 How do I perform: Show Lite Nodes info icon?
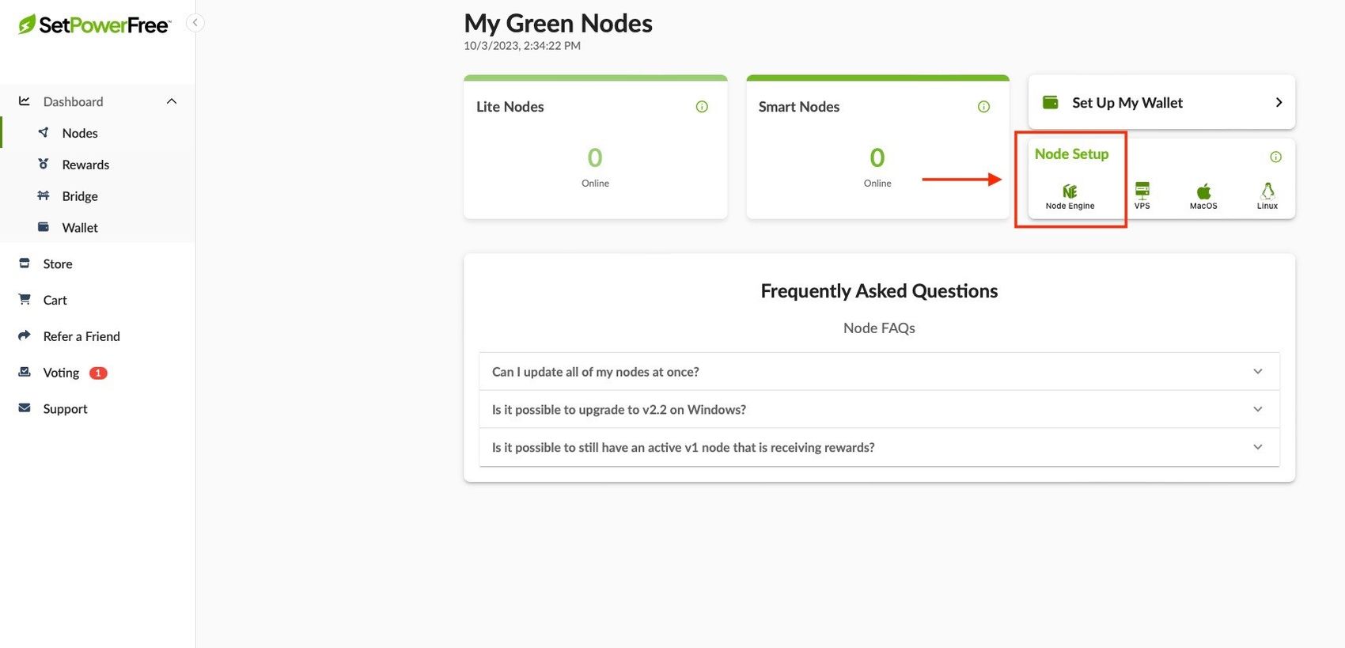(702, 107)
